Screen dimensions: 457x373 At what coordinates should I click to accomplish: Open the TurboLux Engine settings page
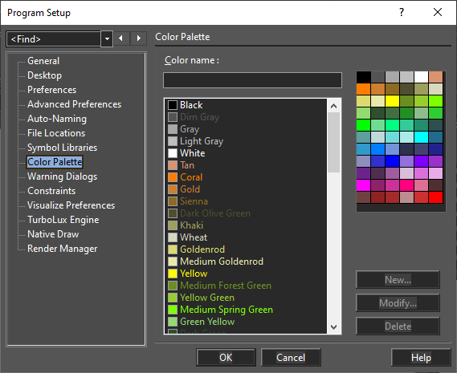(63, 220)
